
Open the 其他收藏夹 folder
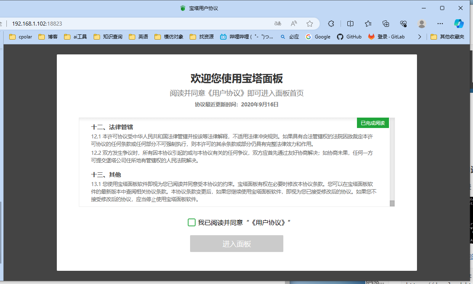[x=447, y=37]
